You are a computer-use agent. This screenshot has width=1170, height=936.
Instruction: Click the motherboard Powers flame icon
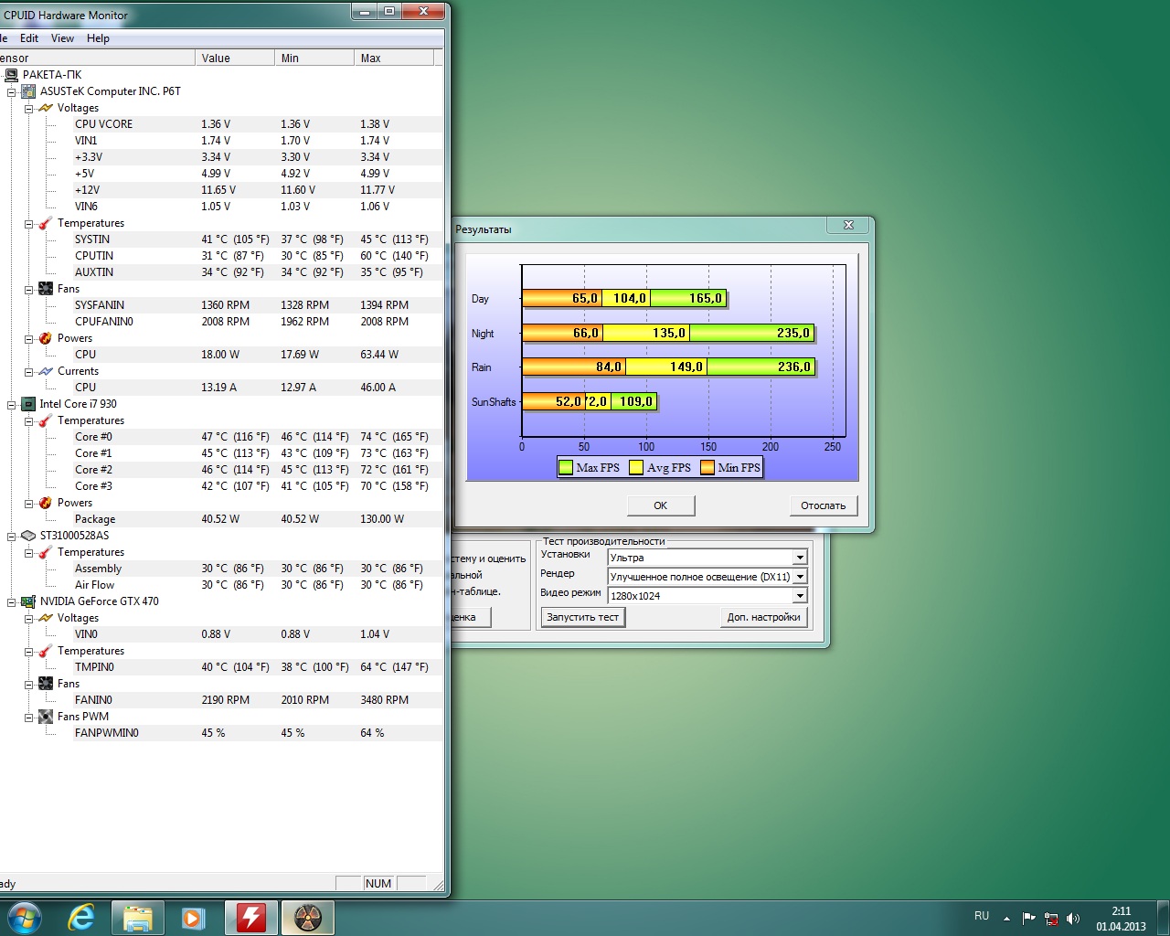tap(46, 338)
